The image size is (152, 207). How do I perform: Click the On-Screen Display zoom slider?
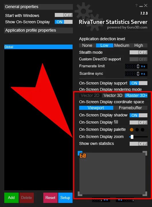[139, 137]
